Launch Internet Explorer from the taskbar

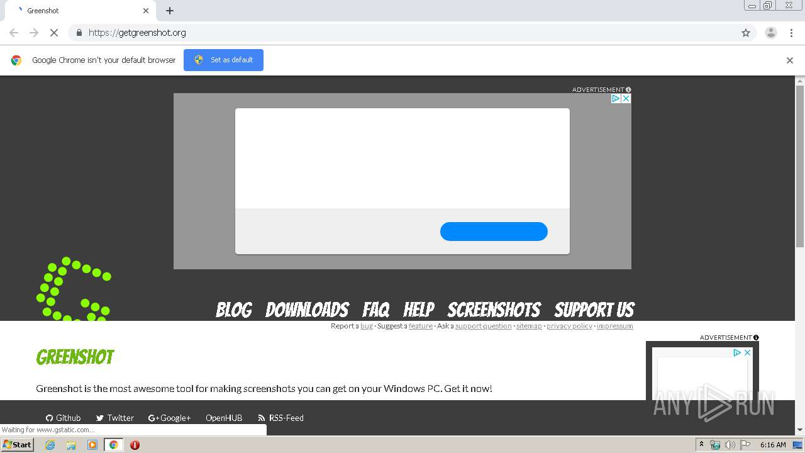(50, 445)
